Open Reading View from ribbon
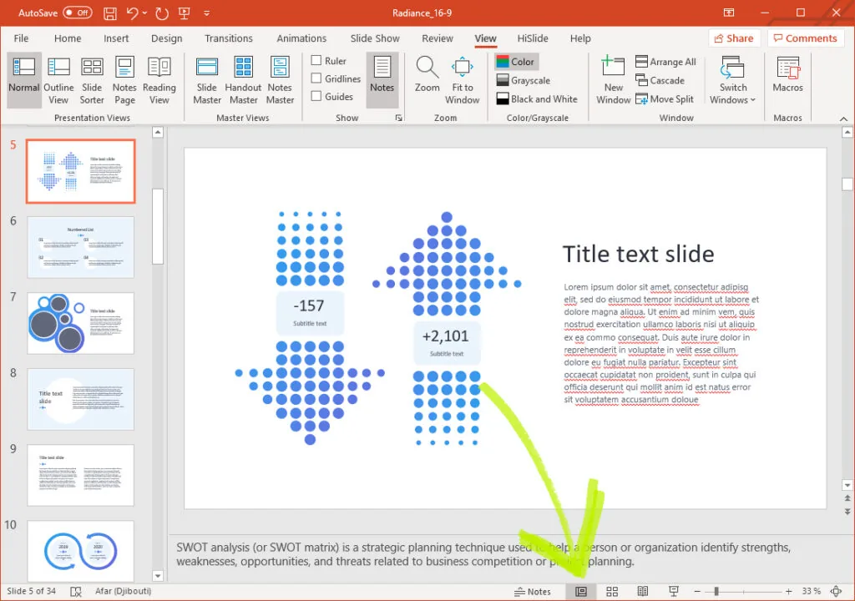The height and width of the screenshot is (601, 855). point(159,81)
